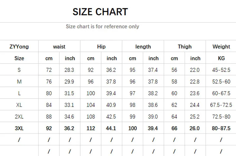Select the Hip column header
The width and height of the screenshot is (236, 156).
pos(101,47)
